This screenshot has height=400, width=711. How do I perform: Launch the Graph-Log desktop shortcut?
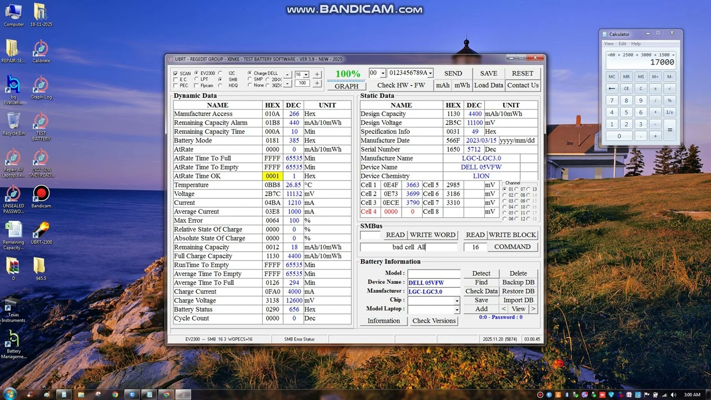41,87
